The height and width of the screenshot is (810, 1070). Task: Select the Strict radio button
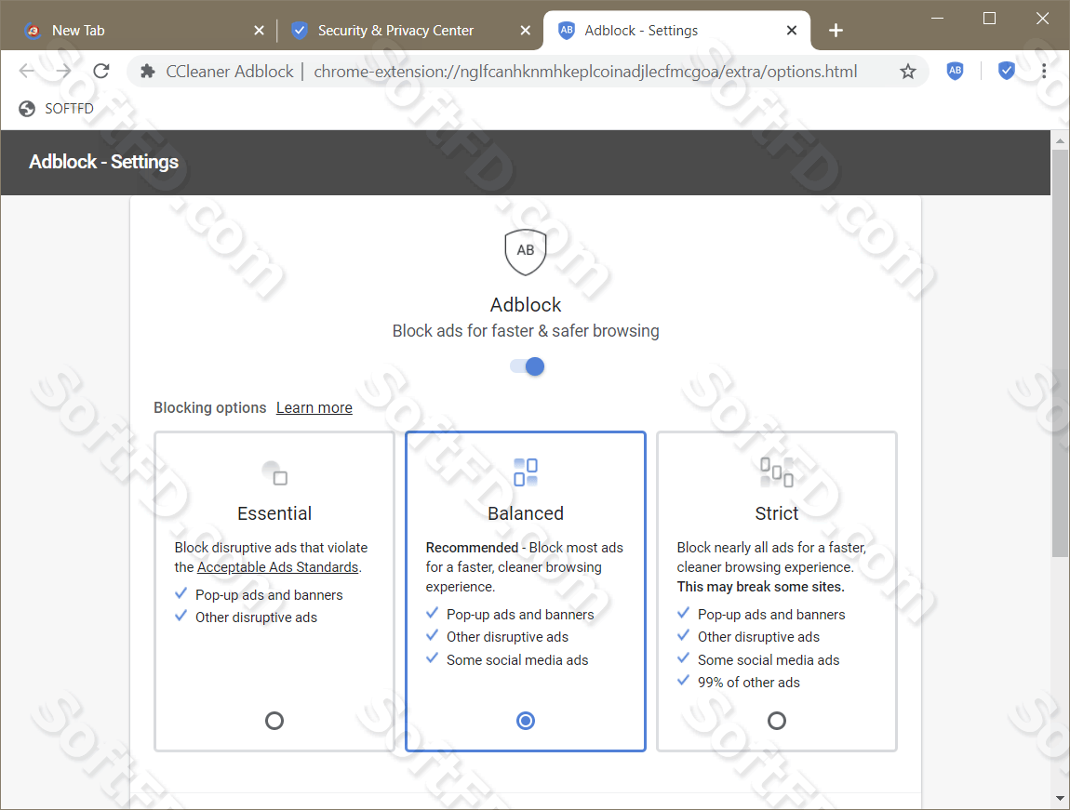tap(777, 721)
